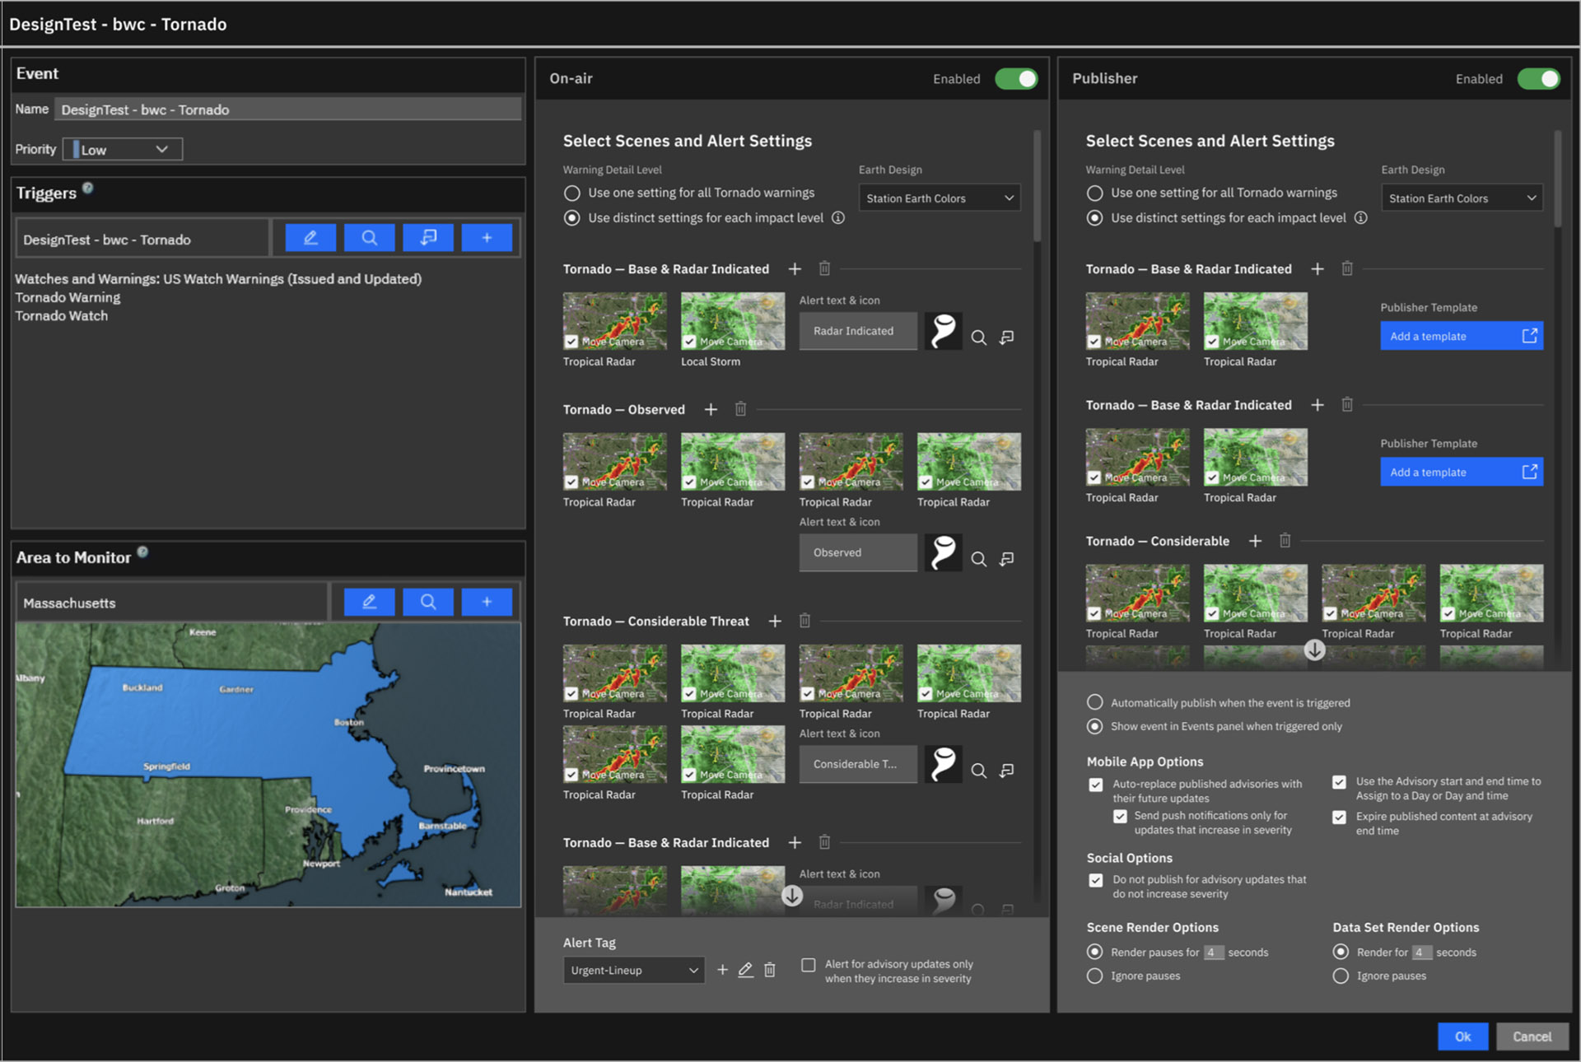Expand the On-air Earth Design dropdown
This screenshot has width=1581, height=1062.
[x=939, y=198]
